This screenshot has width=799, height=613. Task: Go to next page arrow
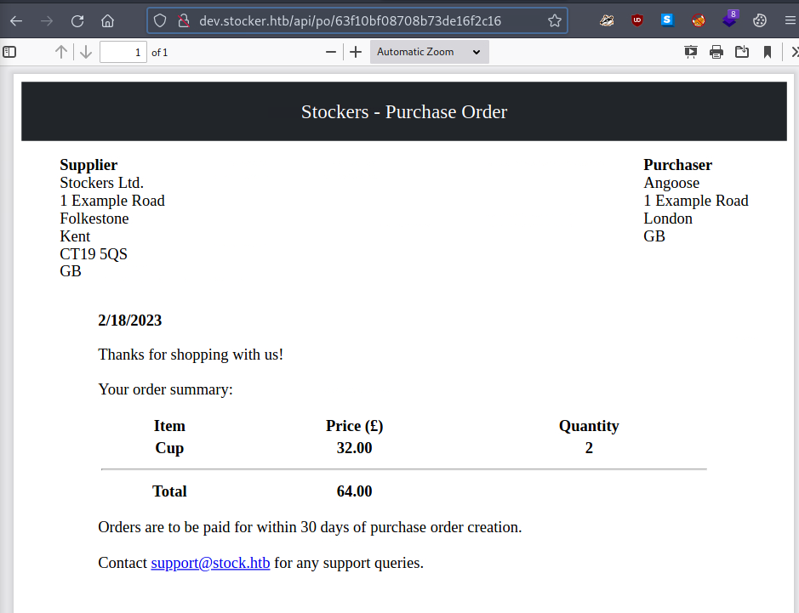[86, 52]
